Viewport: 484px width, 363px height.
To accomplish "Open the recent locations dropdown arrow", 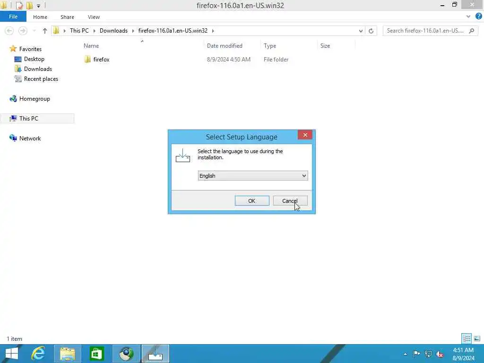I will pos(34,31).
